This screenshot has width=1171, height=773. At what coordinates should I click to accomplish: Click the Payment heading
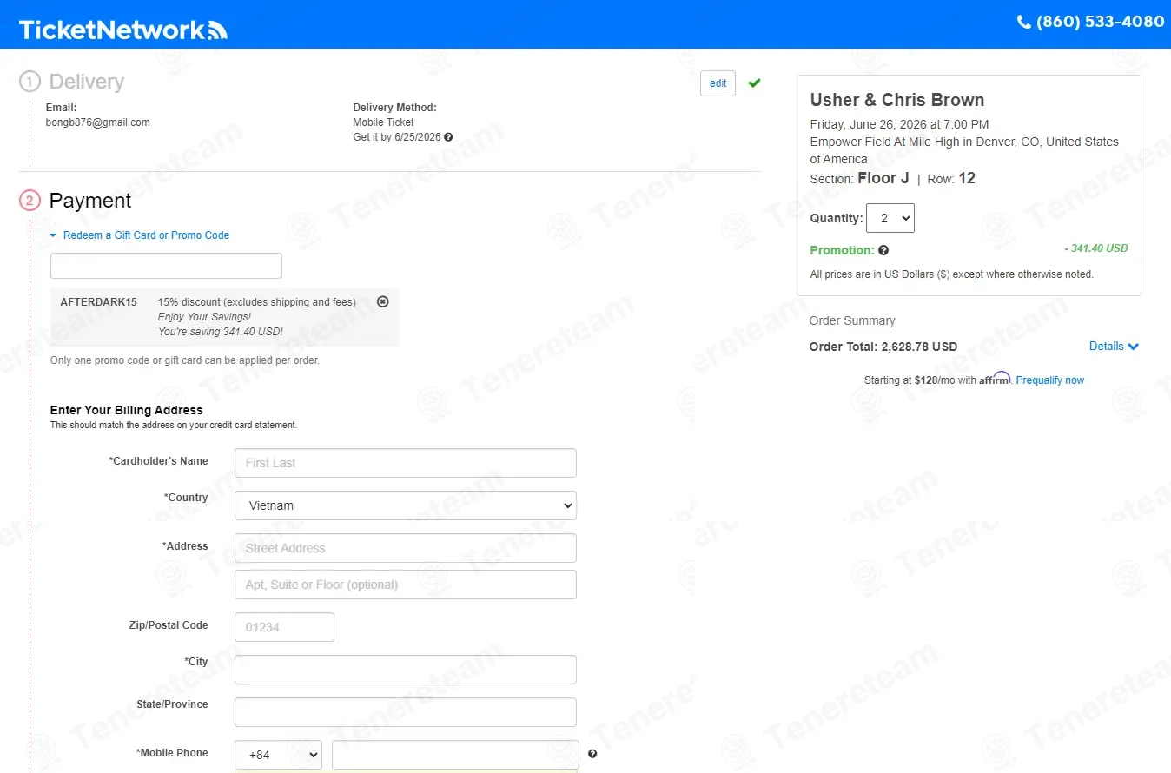tap(90, 201)
